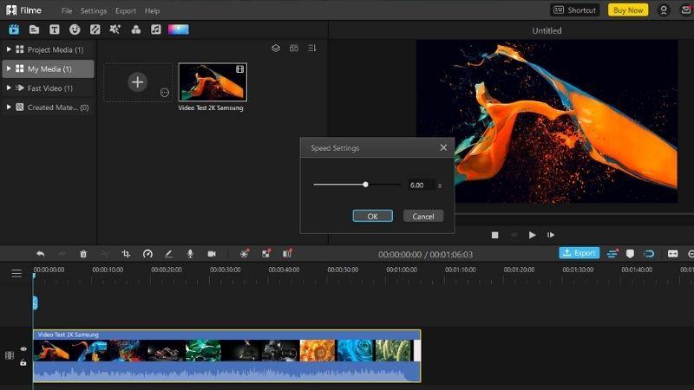Click the audio split bars icon

287,253
